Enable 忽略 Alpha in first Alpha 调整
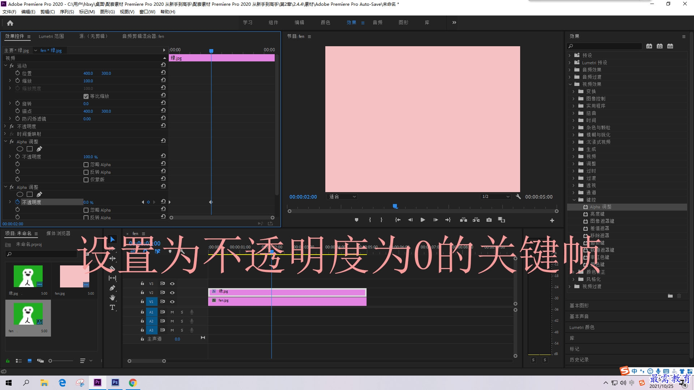 point(86,165)
